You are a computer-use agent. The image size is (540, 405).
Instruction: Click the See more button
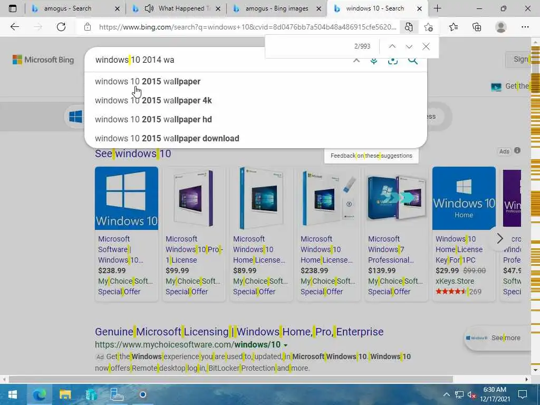coord(498,338)
